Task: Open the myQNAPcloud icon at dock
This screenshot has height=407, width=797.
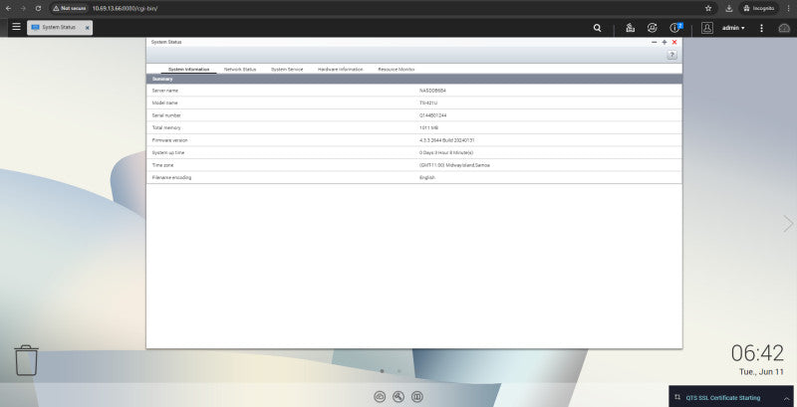Action: click(380, 397)
